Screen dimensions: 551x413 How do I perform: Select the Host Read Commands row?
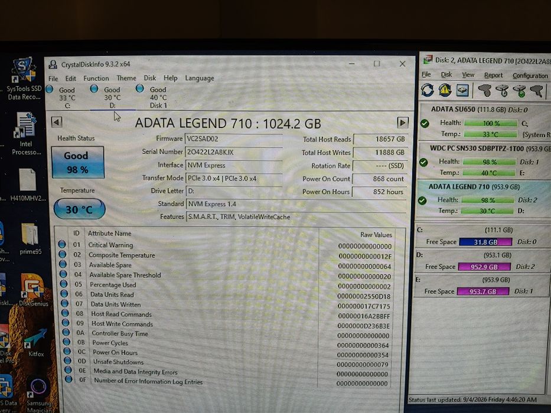point(225,314)
